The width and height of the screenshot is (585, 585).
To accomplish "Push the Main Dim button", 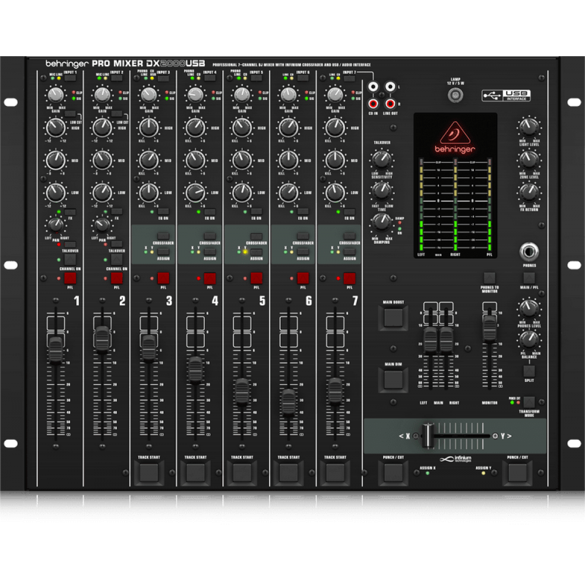I will 393,380.
